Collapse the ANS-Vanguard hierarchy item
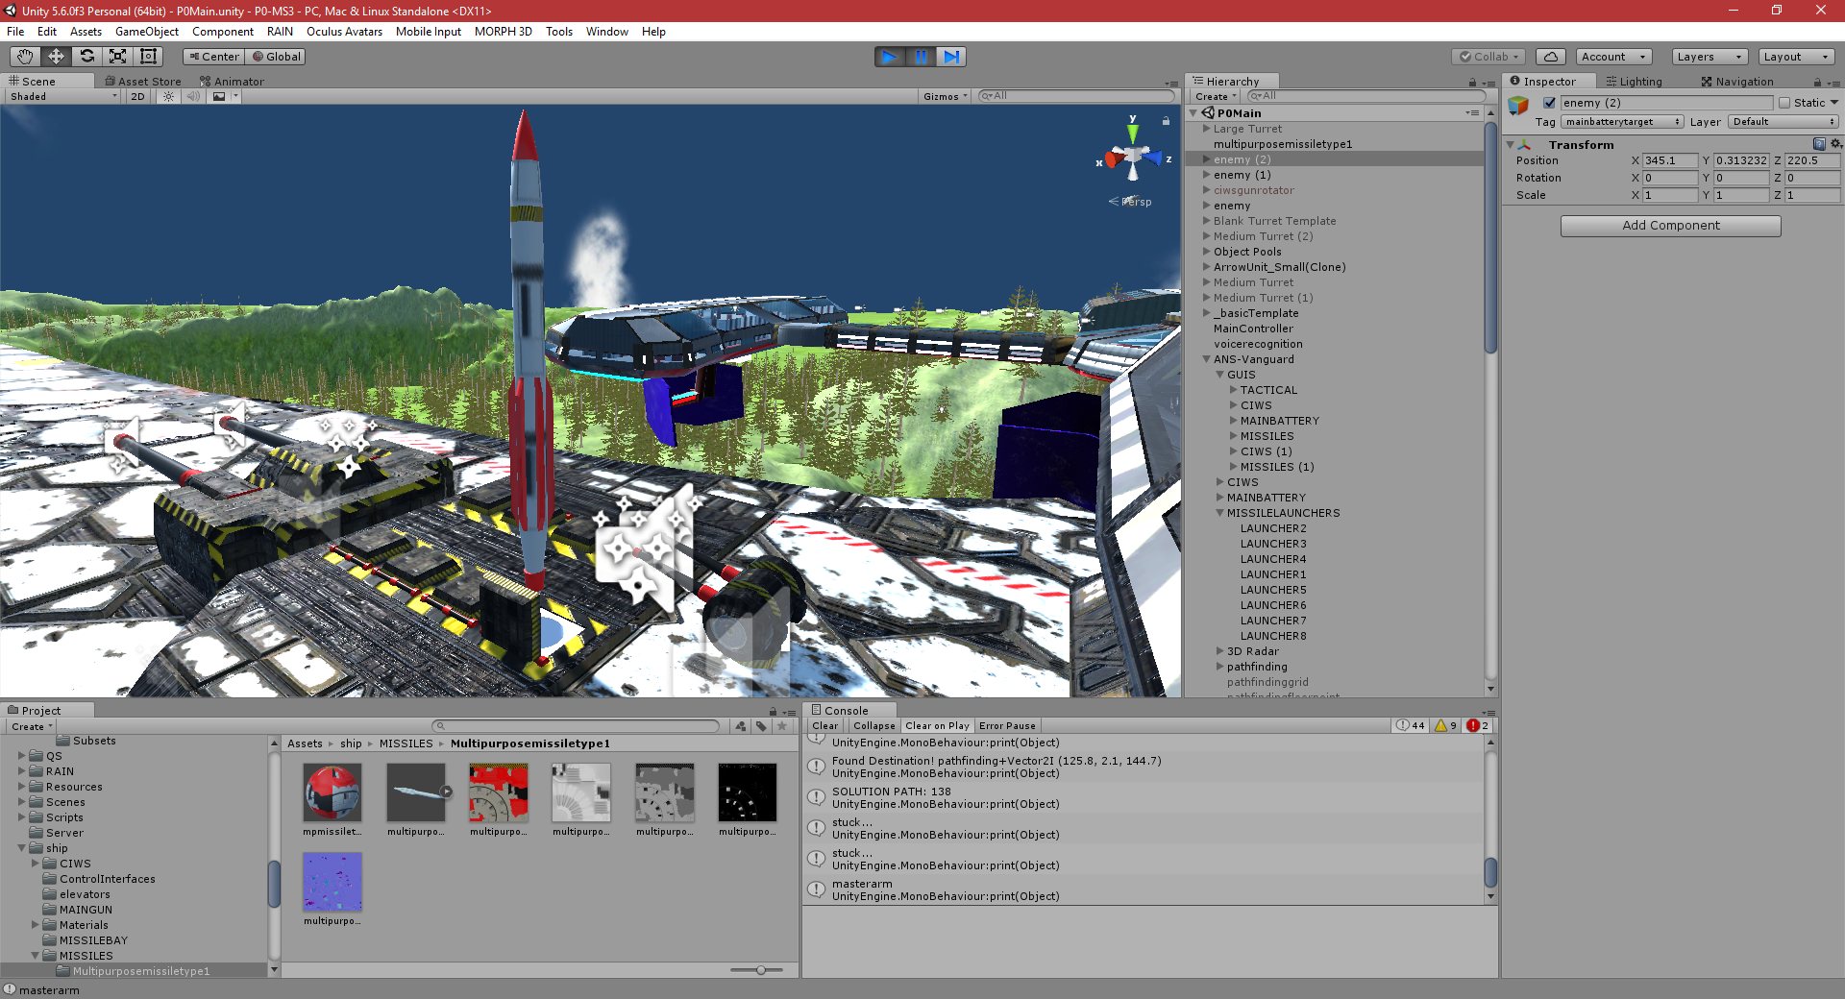The width and height of the screenshot is (1845, 999). click(1207, 358)
